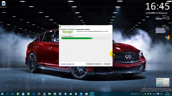Open the Запись_20... desktop file
Image resolution: width=172 pixels, height=96 pixels.
pos(3,4)
